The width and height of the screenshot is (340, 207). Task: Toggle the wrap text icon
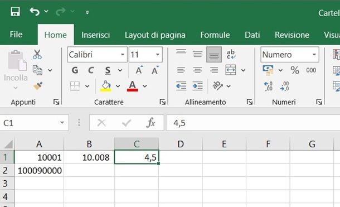(231, 54)
